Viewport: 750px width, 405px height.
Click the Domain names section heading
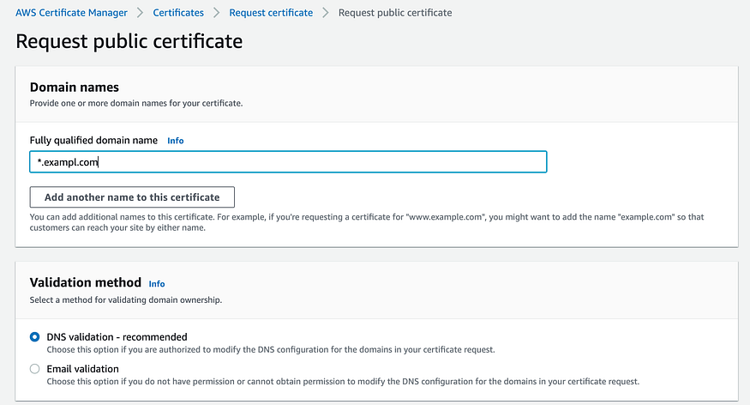click(75, 88)
